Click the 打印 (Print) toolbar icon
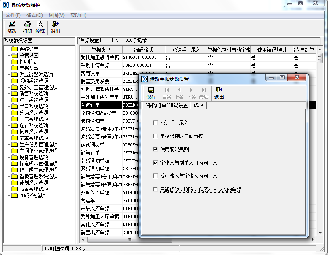The image size is (328, 255). click(27, 27)
